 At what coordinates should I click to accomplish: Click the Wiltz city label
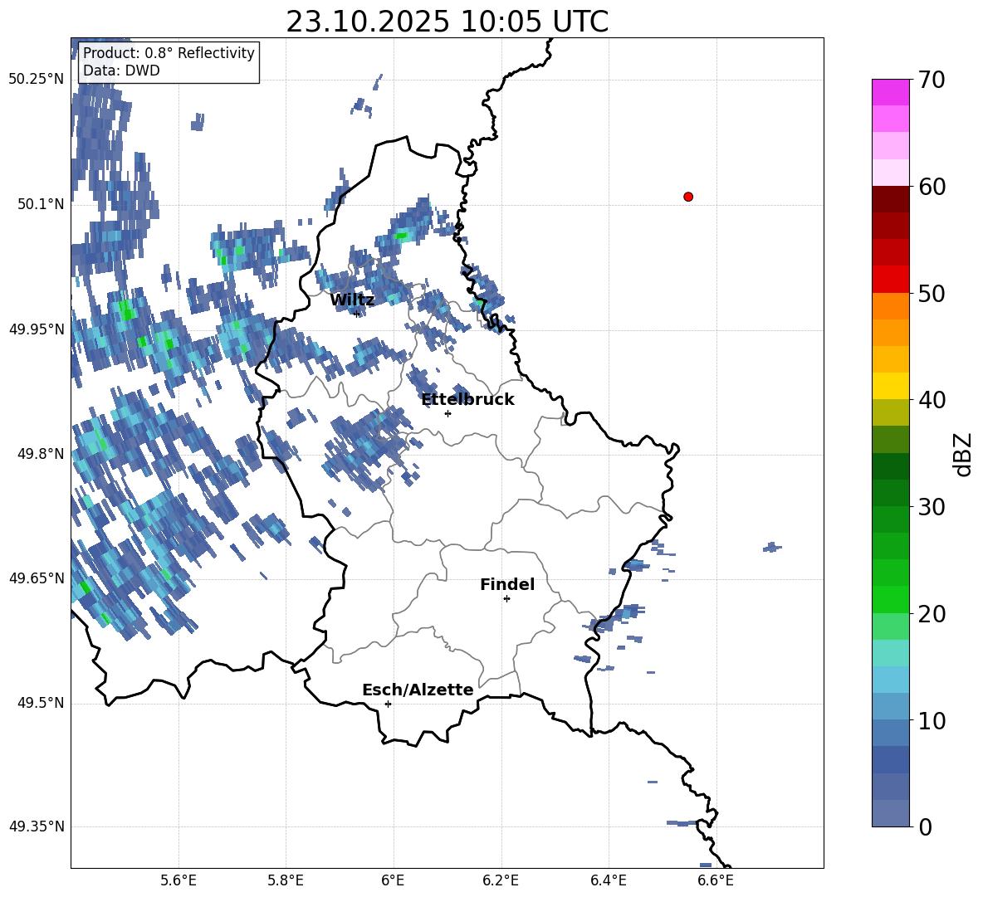point(352,300)
